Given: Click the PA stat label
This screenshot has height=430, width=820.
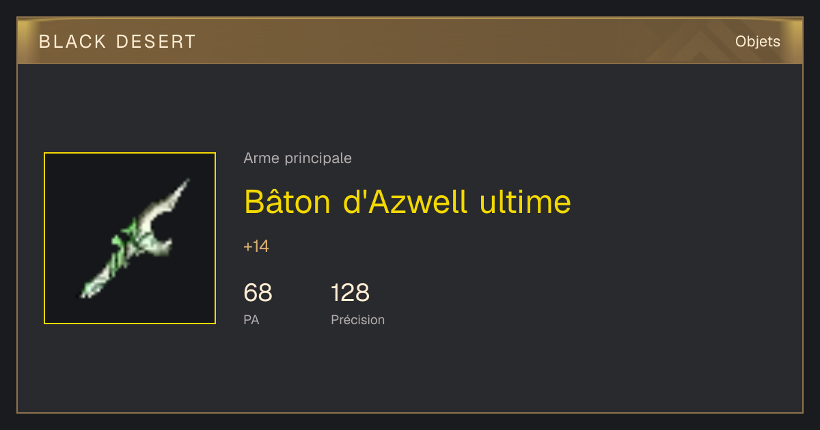Looking at the screenshot, I should (x=251, y=319).
